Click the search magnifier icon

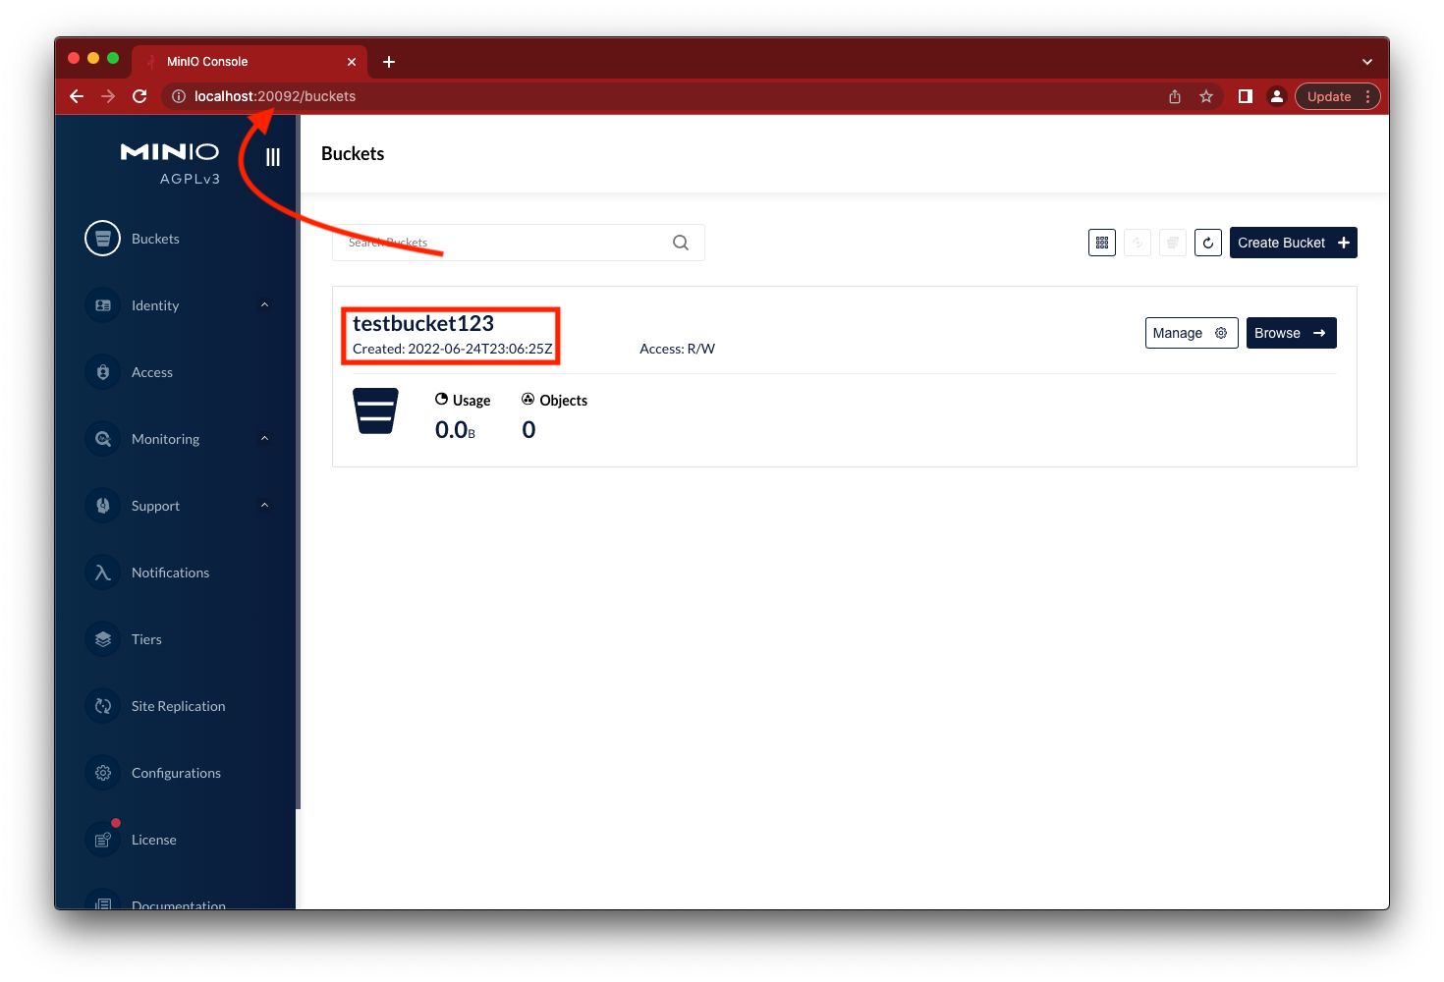[681, 243]
